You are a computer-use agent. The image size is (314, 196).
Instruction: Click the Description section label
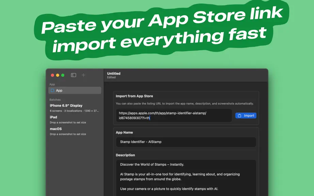[125, 155]
